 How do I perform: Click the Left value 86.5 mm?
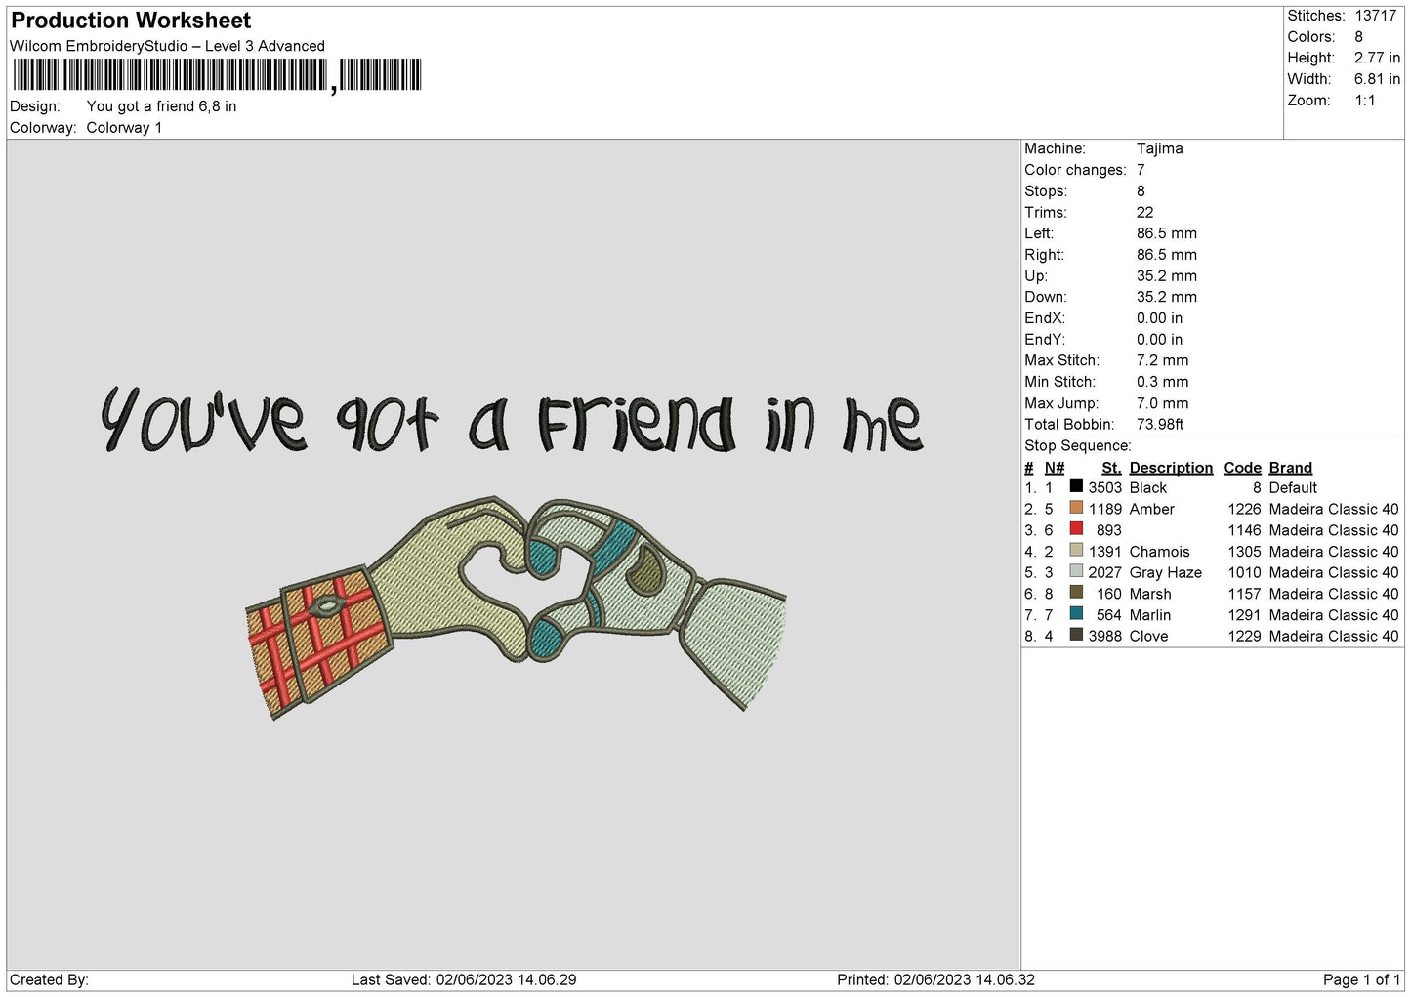point(1166,233)
